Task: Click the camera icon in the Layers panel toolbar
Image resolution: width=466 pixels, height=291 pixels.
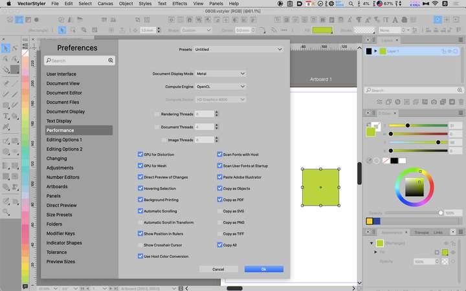Action: pyautogui.click(x=434, y=102)
